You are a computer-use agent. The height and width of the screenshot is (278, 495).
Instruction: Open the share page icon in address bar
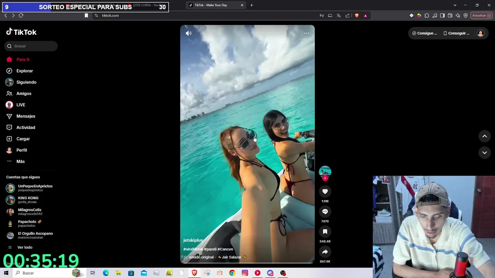[347, 15]
